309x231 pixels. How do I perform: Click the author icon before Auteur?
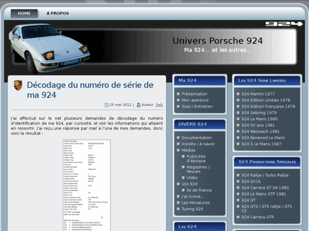(x=138, y=105)
